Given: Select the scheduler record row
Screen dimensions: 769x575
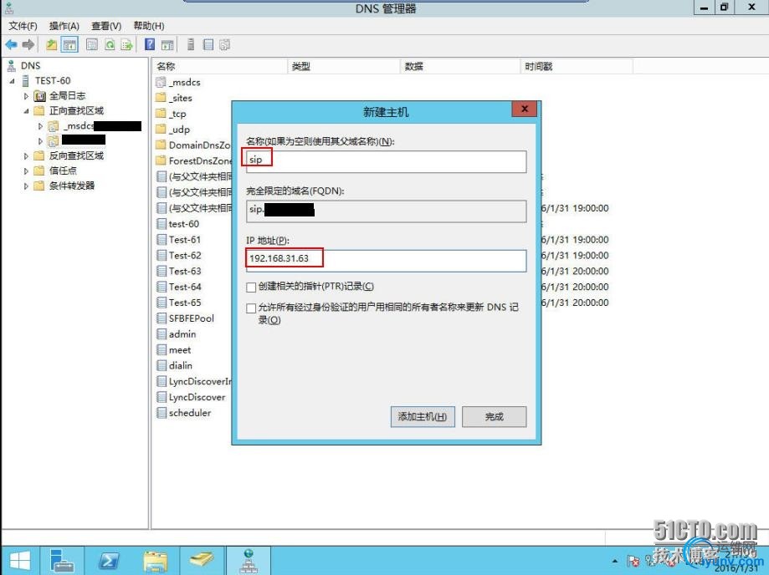Looking at the screenshot, I should click(190, 413).
